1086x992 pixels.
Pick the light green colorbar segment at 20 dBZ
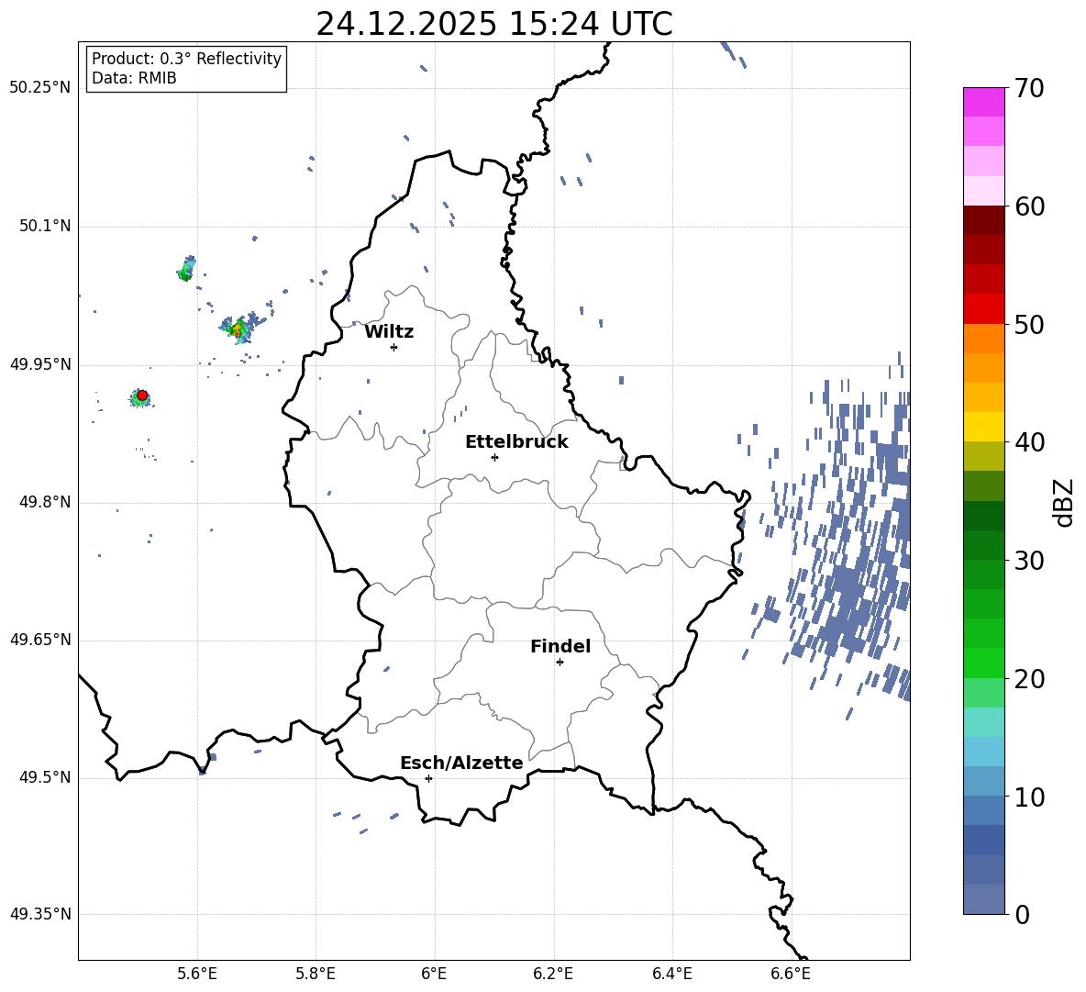tap(984, 692)
